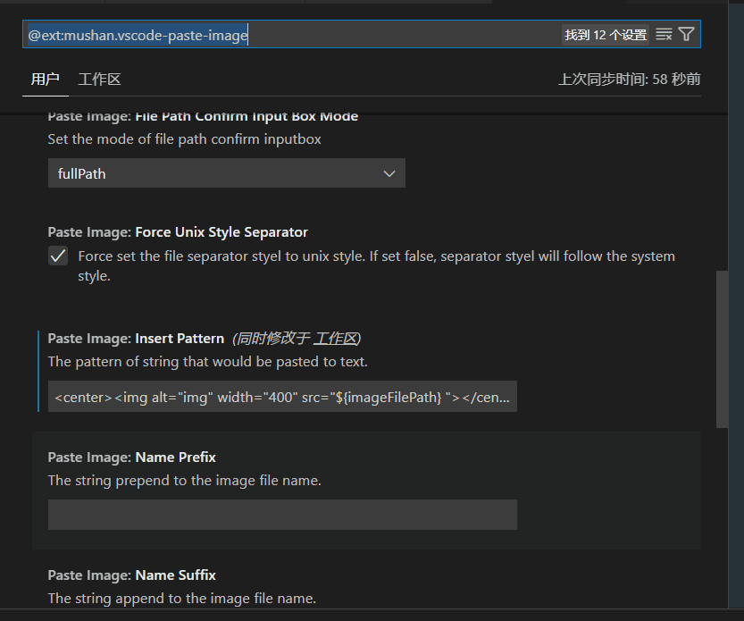This screenshot has width=744, height=621.
Task: Select File Path Confirm Input Box Mode title
Action: point(203,116)
